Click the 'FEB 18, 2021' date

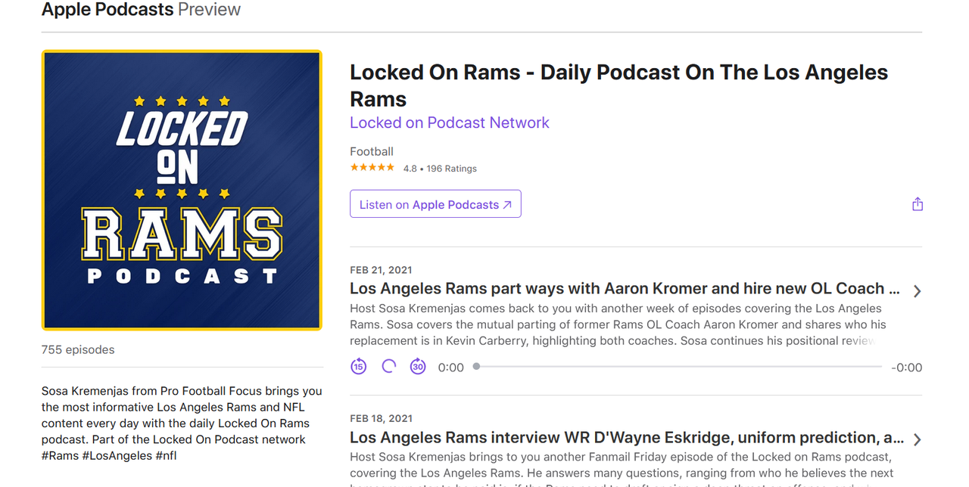point(381,418)
